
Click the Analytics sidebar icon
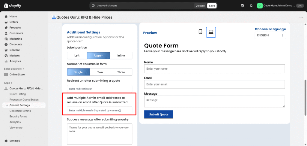point(6,61)
